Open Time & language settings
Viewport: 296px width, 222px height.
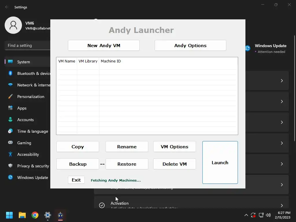click(27, 131)
